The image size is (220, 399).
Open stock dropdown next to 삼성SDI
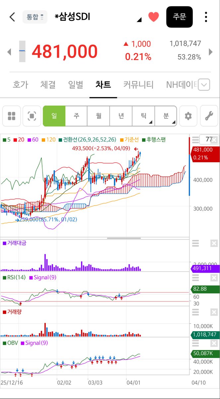tap(139, 20)
